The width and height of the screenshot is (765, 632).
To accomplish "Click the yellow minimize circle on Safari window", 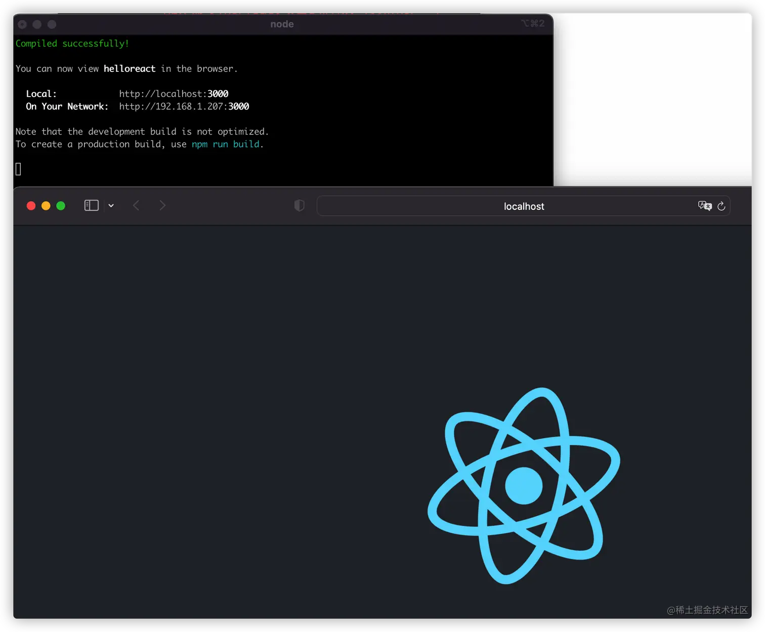I will point(46,205).
